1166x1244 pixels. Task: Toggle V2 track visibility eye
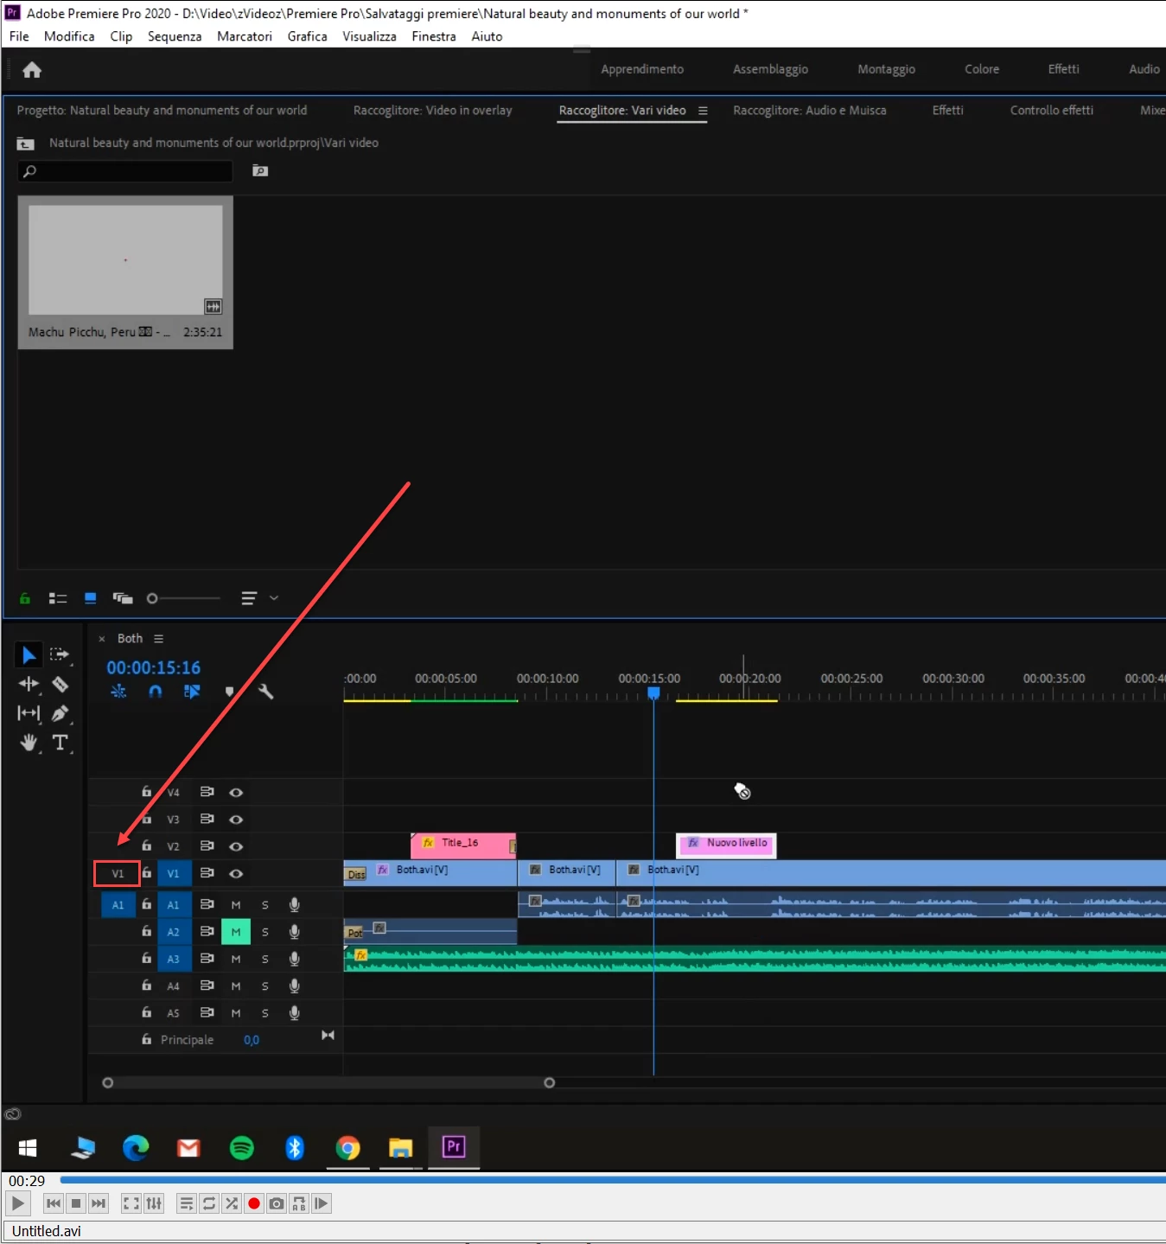[236, 846]
